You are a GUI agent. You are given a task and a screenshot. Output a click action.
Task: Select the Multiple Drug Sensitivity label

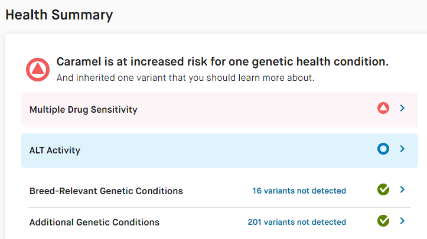click(83, 109)
